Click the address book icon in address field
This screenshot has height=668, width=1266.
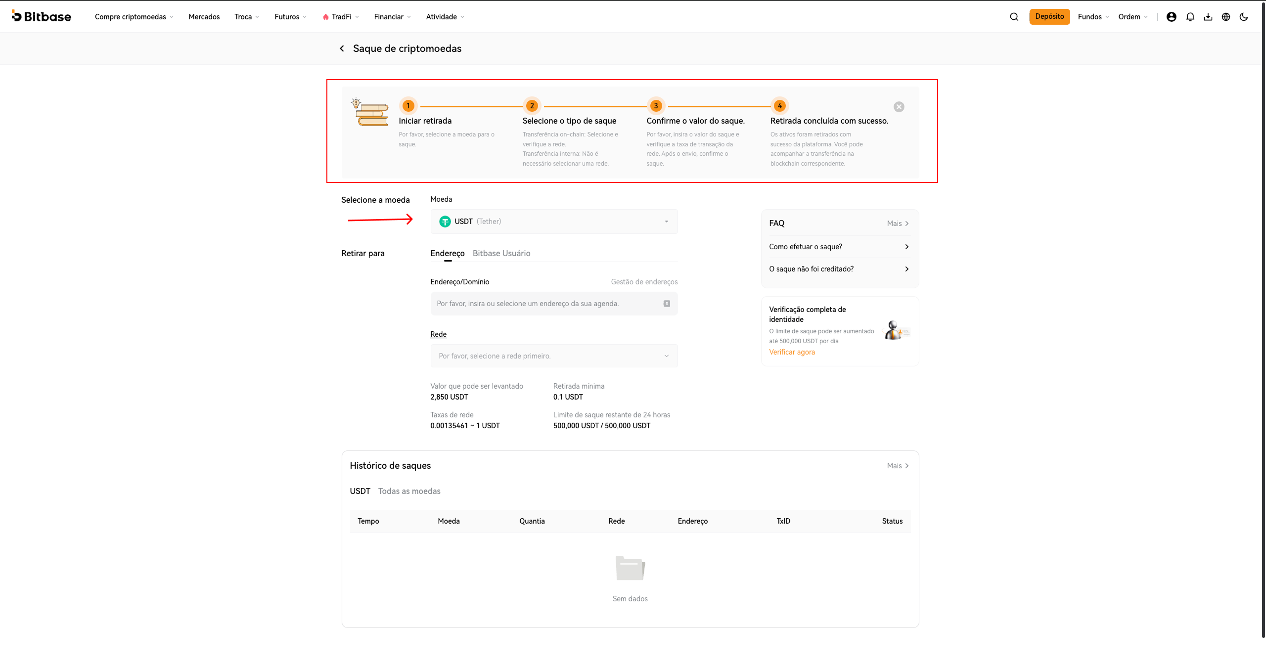click(x=667, y=304)
